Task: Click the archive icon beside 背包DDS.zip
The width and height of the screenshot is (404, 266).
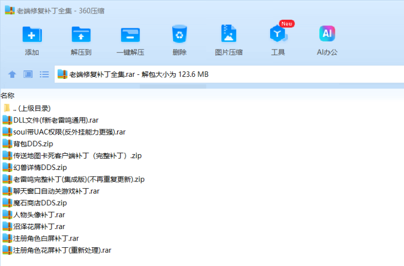Action: (7, 144)
